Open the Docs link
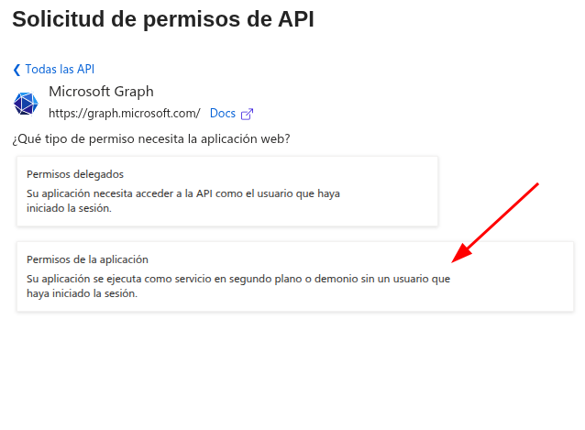585x430 pixels. click(x=223, y=114)
